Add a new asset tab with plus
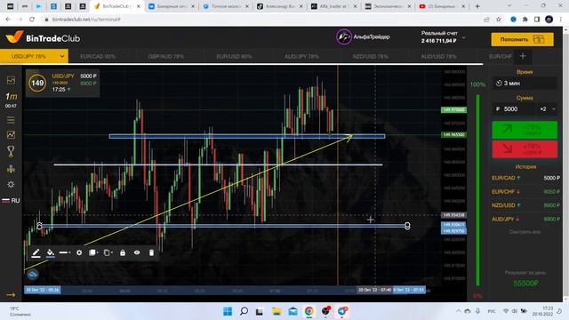The height and width of the screenshot is (320, 569). (x=523, y=56)
